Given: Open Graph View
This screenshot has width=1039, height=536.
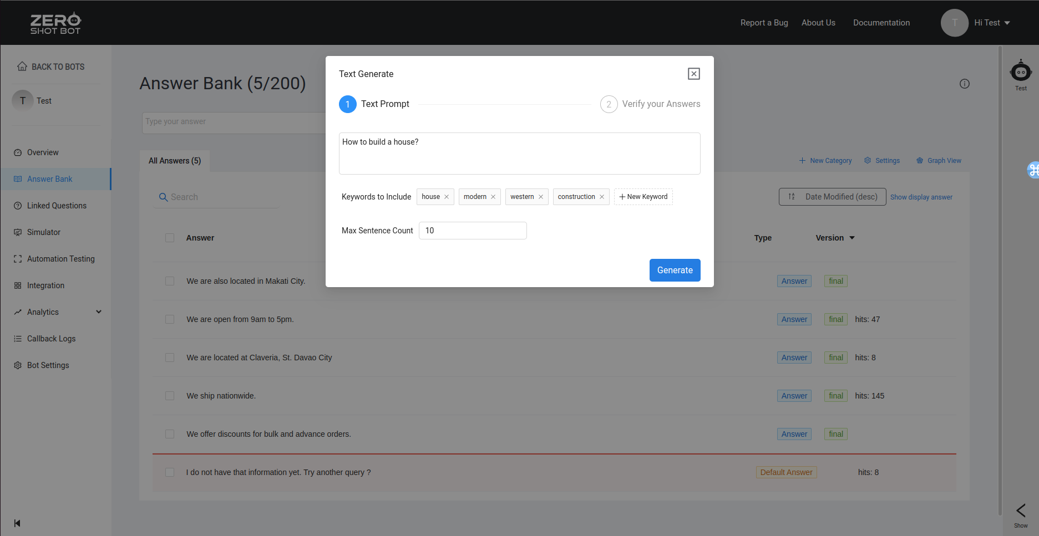Looking at the screenshot, I should tap(939, 161).
